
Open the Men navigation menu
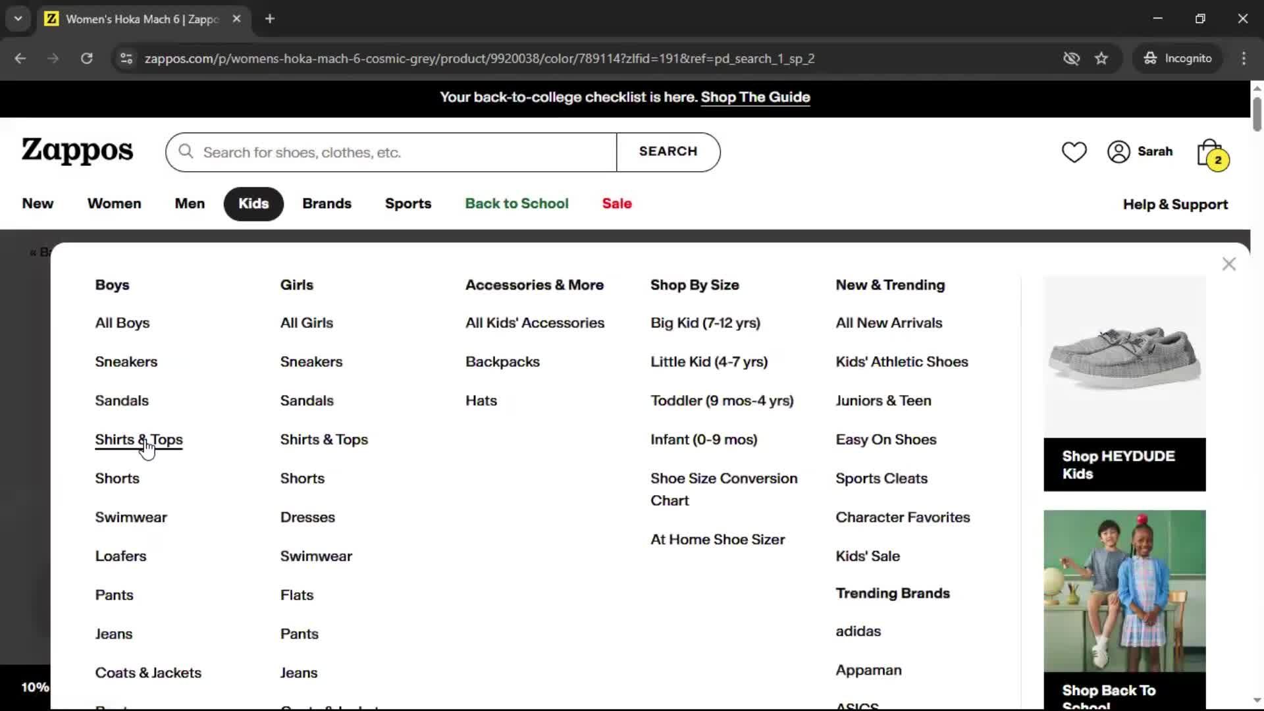click(x=190, y=204)
